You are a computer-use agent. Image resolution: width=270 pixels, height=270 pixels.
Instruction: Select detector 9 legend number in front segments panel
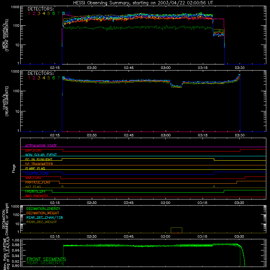69,13
